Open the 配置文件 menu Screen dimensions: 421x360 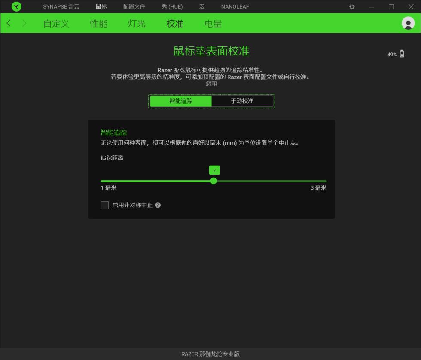[134, 6]
